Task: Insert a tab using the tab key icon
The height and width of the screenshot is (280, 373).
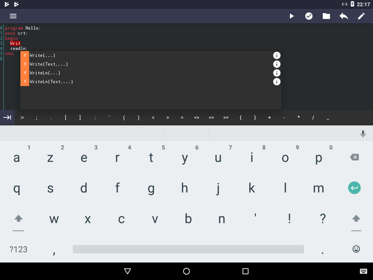Action: click(x=7, y=117)
